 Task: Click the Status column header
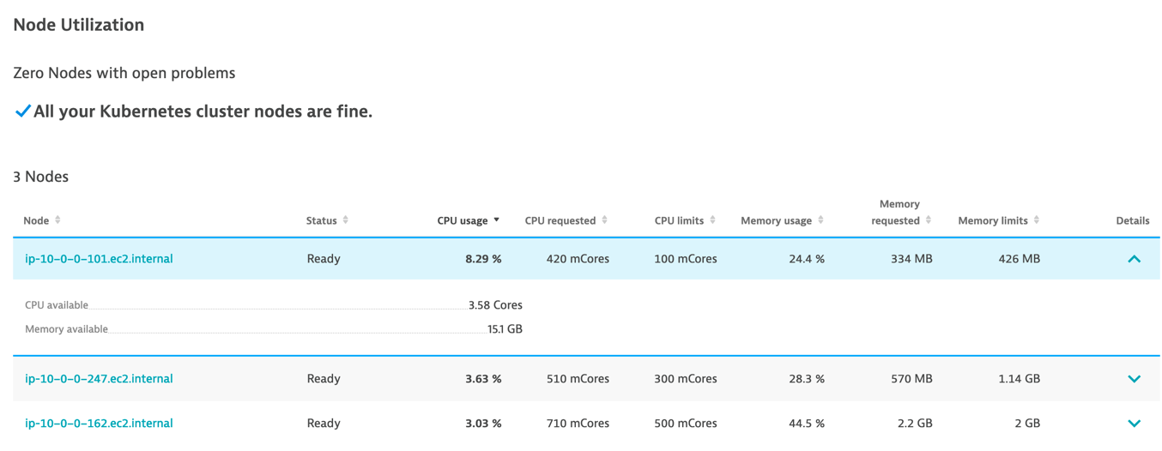click(322, 220)
